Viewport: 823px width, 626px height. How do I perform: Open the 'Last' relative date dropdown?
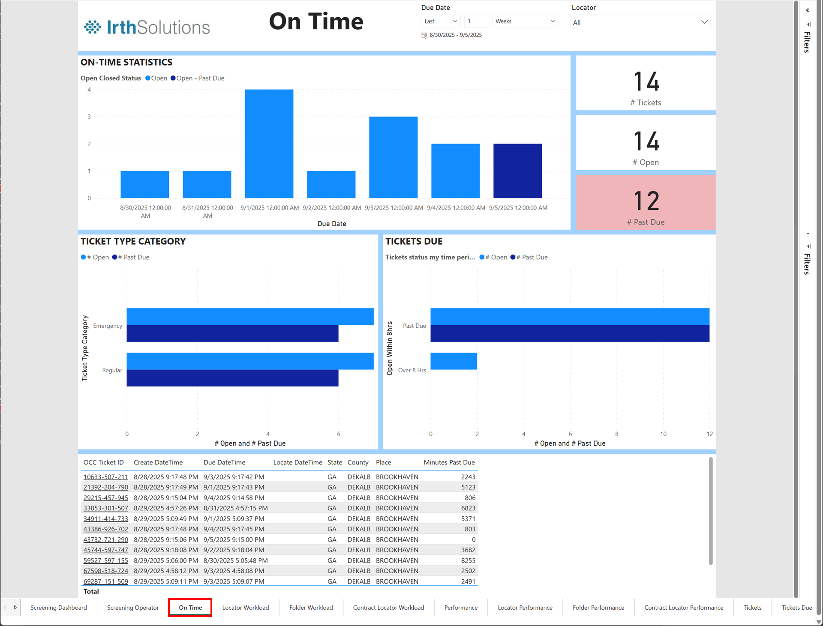tap(441, 21)
